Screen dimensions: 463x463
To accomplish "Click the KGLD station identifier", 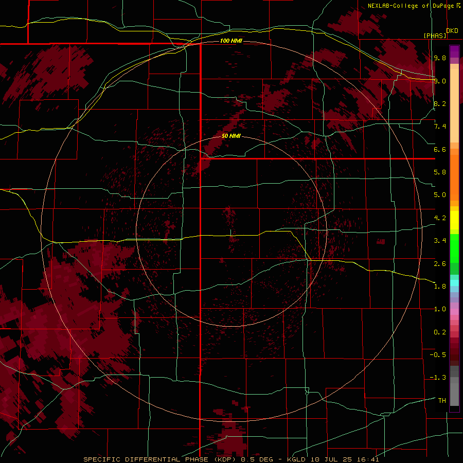I will coord(297,459).
